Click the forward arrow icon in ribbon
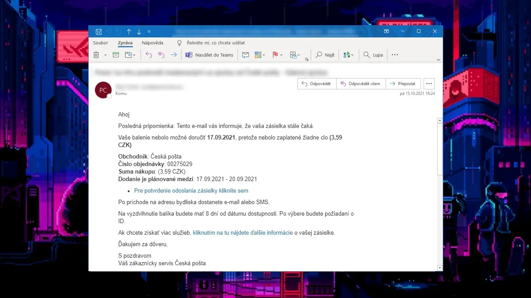This screenshot has height=298, width=531. (x=174, y=55)
